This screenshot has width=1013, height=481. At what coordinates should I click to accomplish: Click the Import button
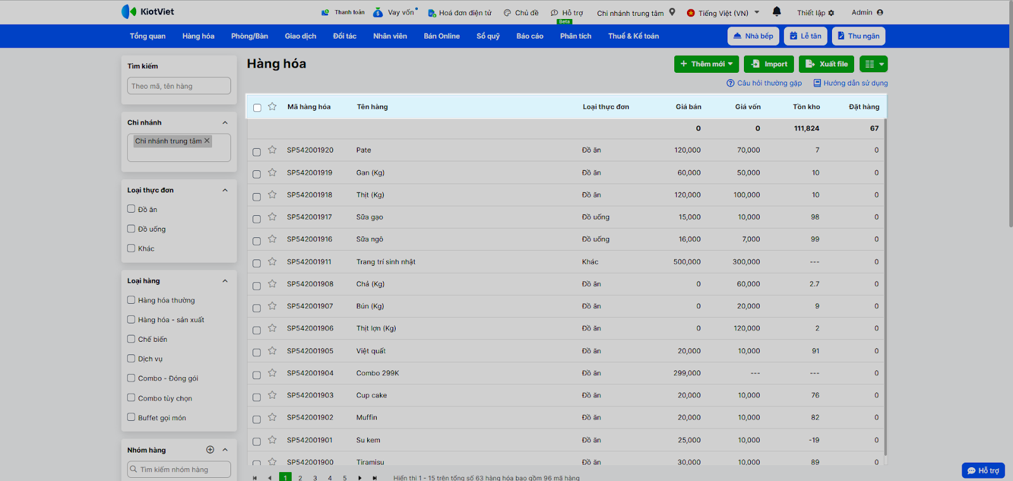769,64
